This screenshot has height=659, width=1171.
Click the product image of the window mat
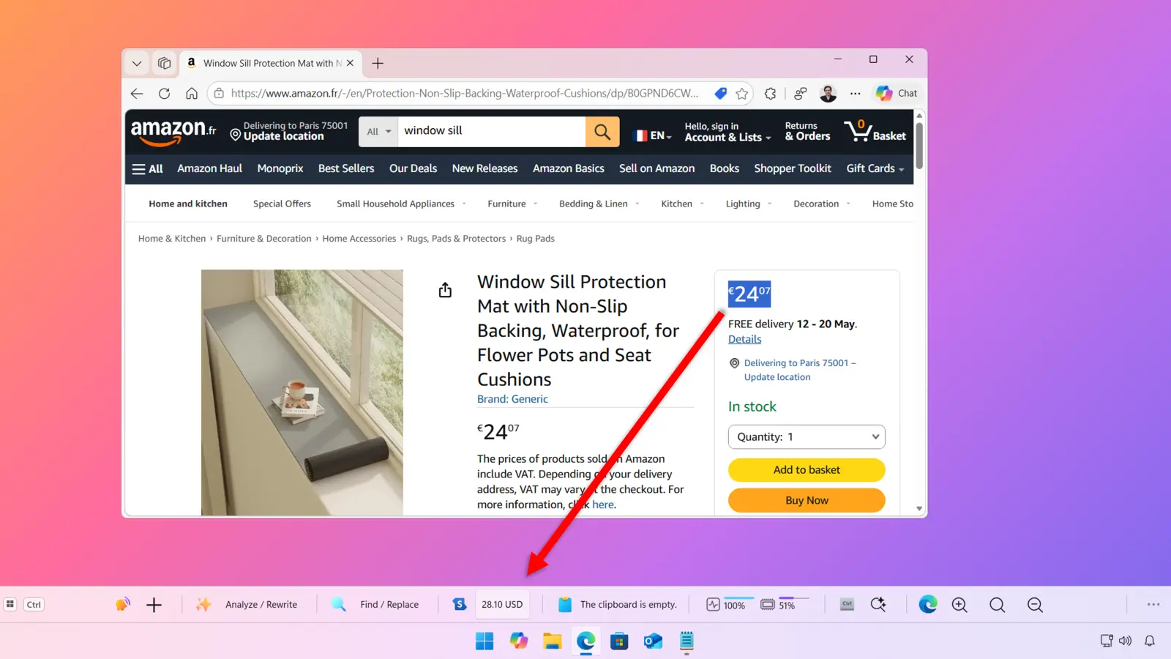302,392
